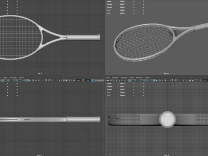Open View menu in side panel
Image resolution: width=208 pixels, height=156 pixels.
108,78
